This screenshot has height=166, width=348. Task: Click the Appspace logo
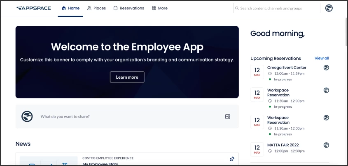[x=34, y=8]
